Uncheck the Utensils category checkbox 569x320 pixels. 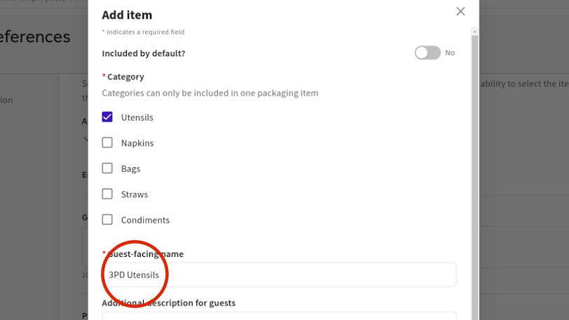(107, 117)
